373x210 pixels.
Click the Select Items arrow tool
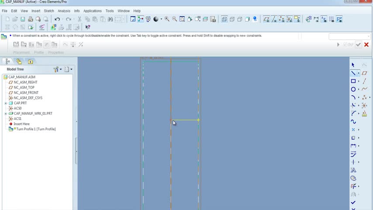pos(353,65)
